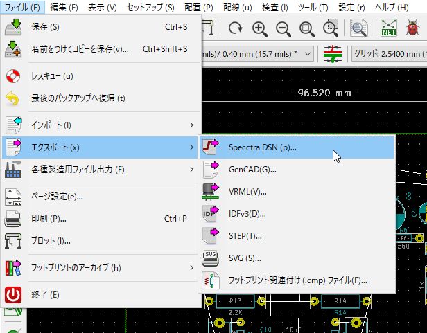Click the find magnifier document icon
This screenshot has height=333, width=427.
point(359,28)
